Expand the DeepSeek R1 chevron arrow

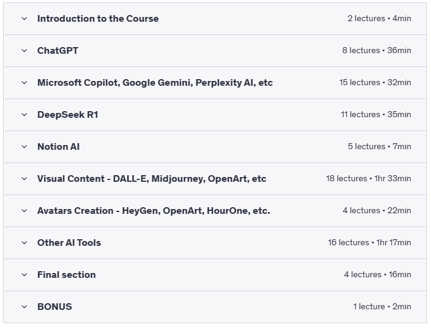24,115
